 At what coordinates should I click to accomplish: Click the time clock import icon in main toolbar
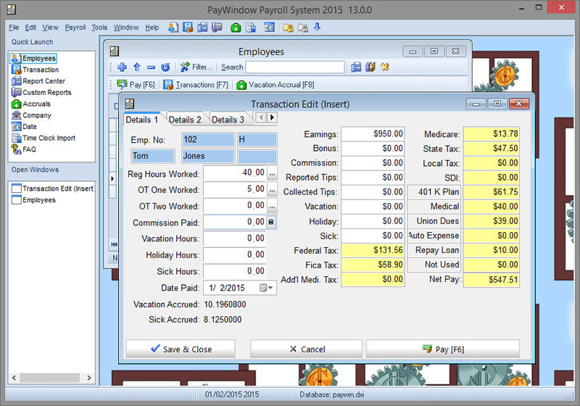click(x=250, y=28)
